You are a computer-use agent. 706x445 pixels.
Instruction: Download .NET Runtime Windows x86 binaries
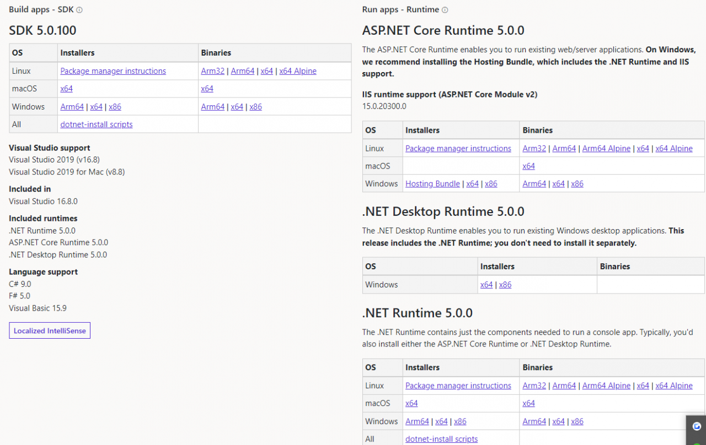click(577, 421)
